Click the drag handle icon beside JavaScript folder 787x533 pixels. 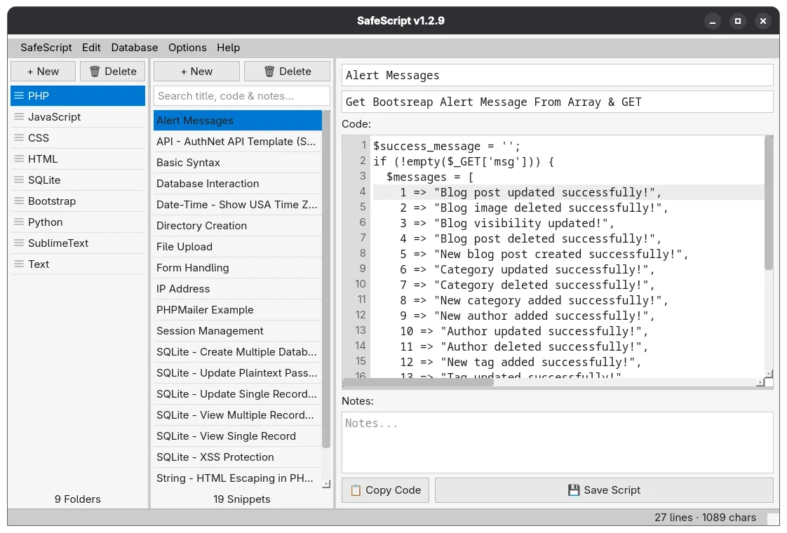(19, 116)
